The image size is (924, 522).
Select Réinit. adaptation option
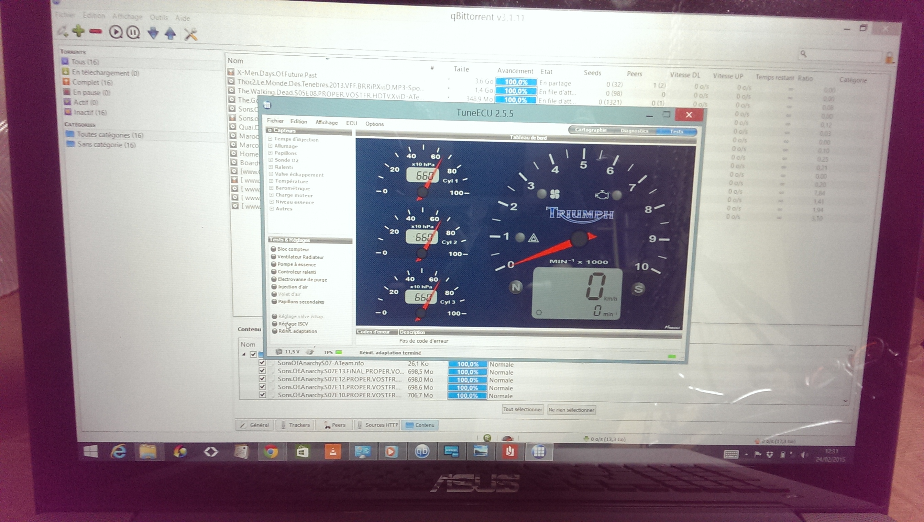click(275, 331)
